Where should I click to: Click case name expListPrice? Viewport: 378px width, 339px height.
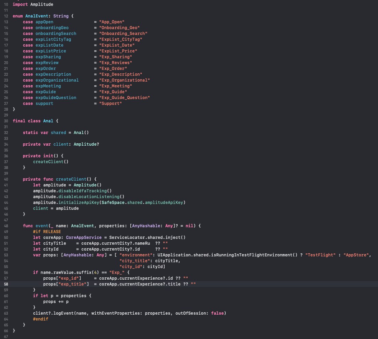tap(51, 51)
